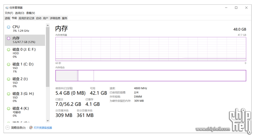Viewport: 255px width, 138px height.
Task: Collapse to fewer details with chevron
Action: [7, 128]
